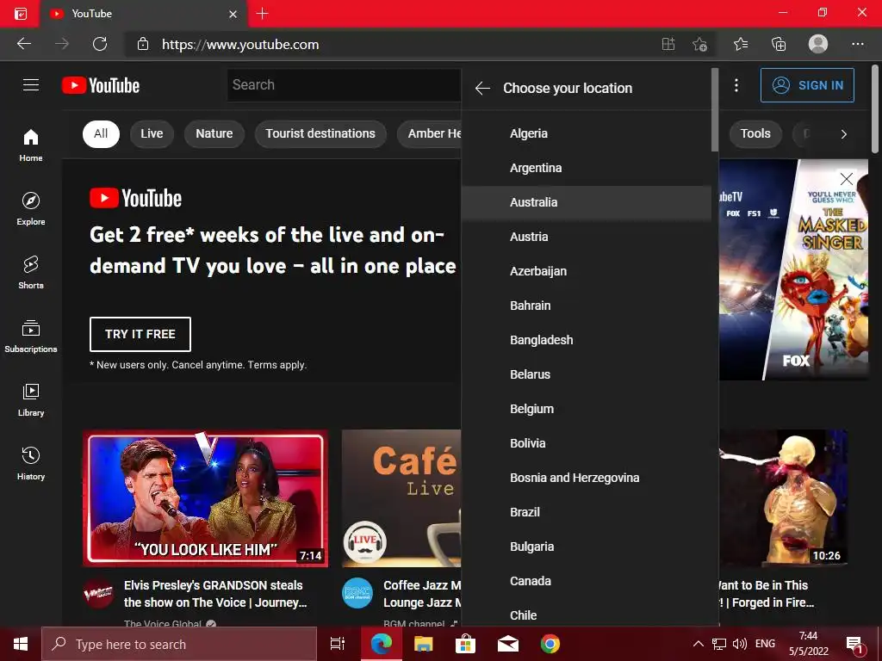Open the BGM channel avatar
Screen dimensions: 882x661
[357, 592]
